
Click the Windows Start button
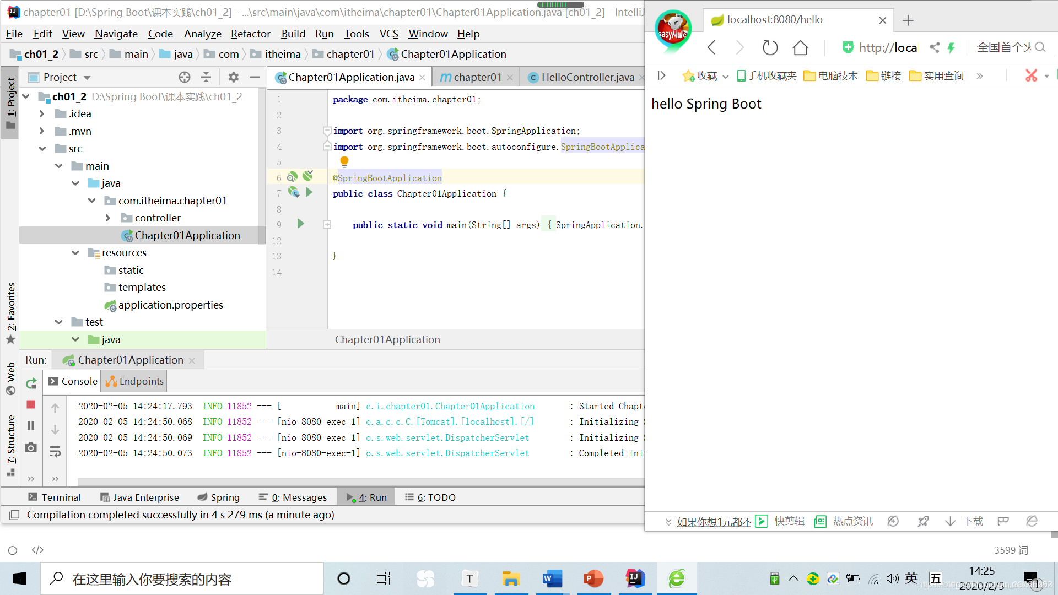pos(20,578)
